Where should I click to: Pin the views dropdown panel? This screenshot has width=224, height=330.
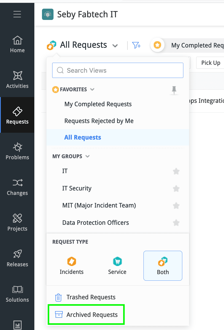point(174,90)
